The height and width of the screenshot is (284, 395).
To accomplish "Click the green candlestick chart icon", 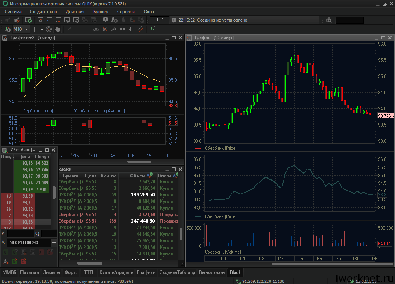I will (152, 29).
